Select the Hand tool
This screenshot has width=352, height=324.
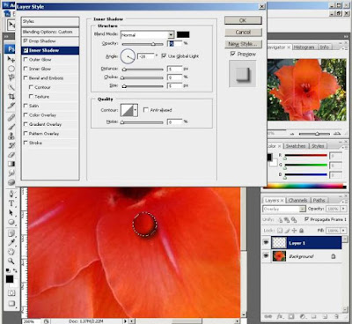point(11,252)
